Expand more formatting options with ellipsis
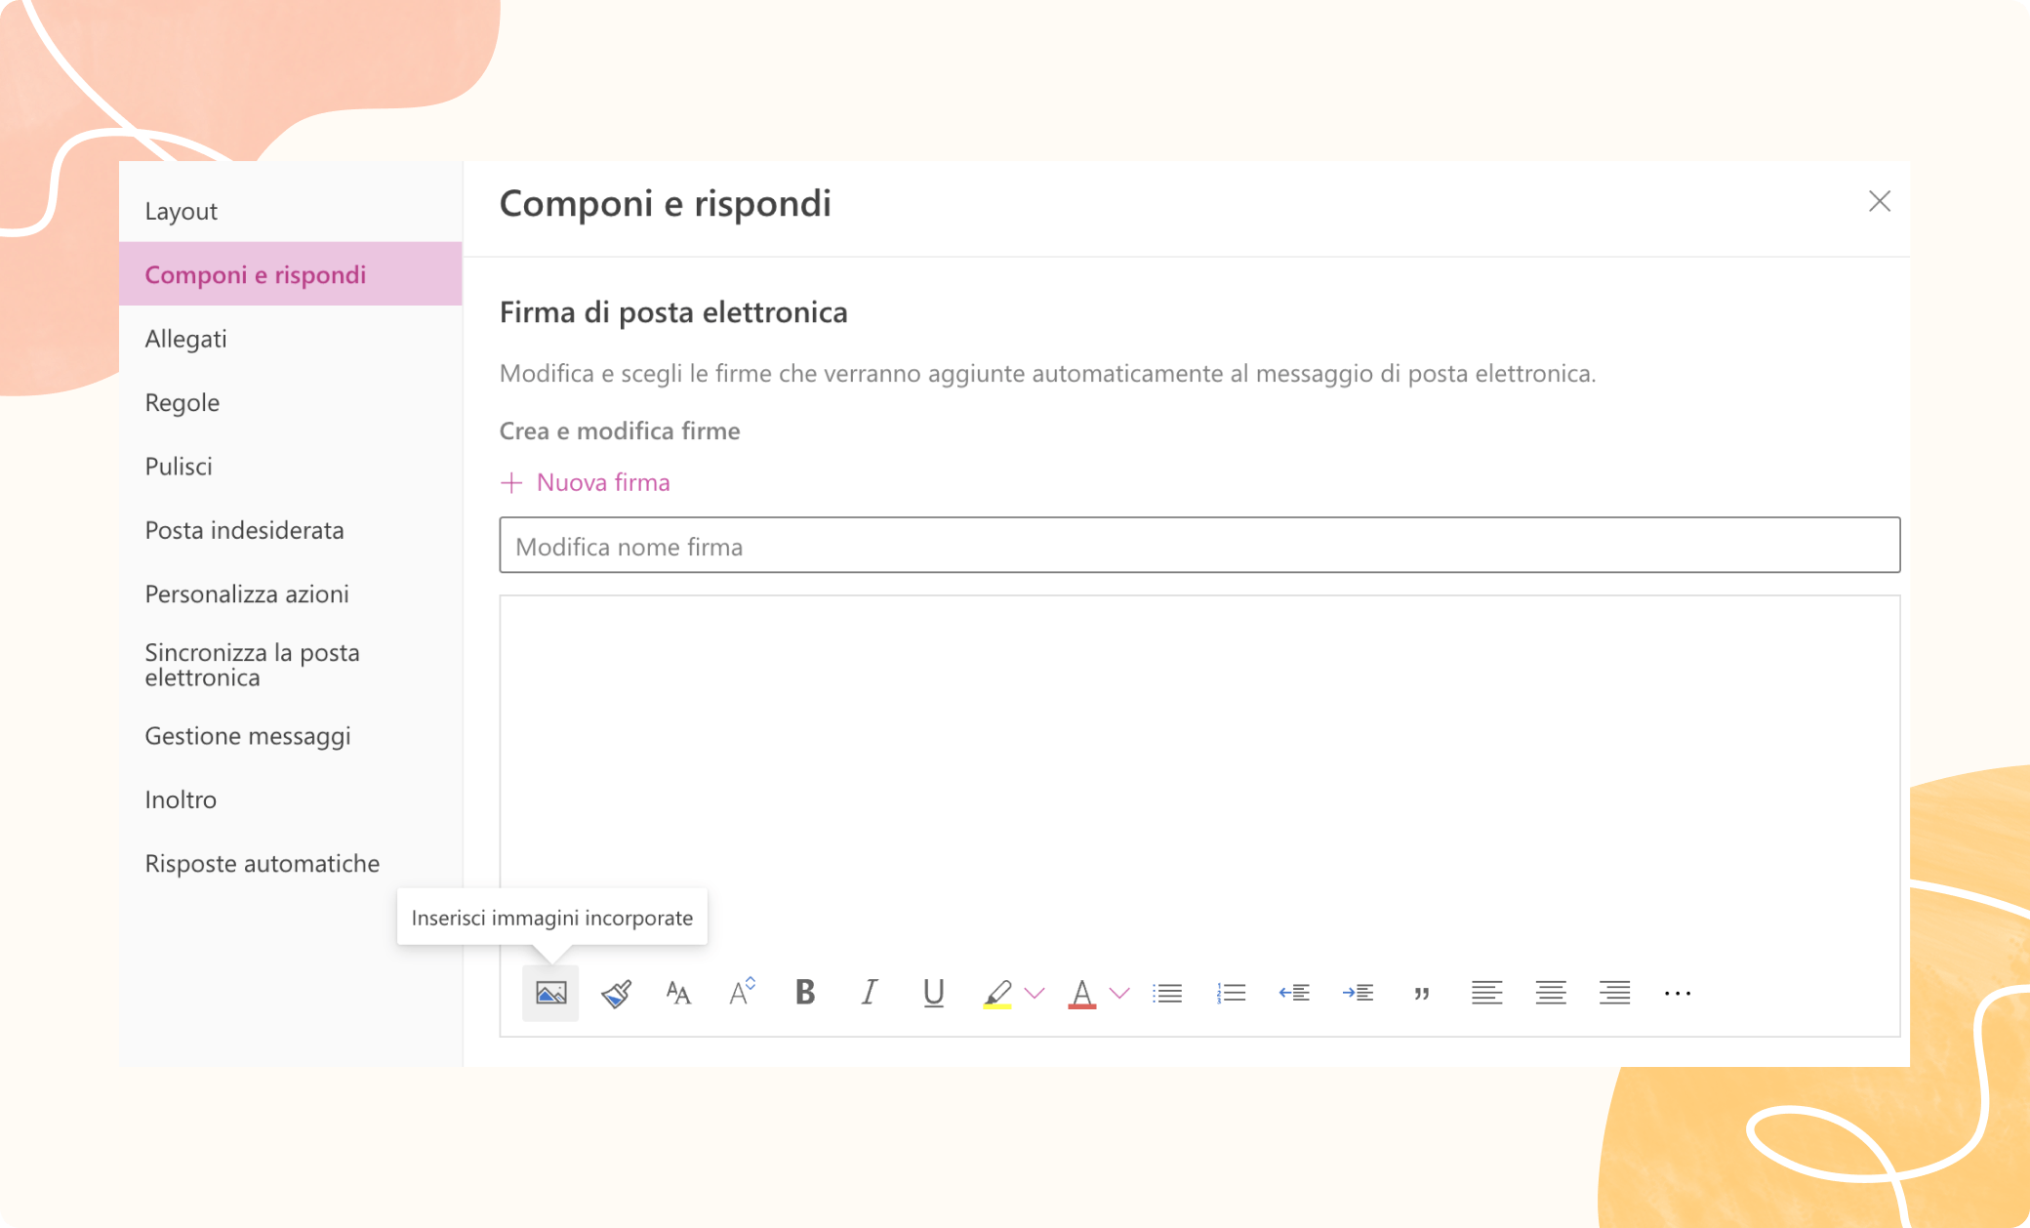Viewport: 2030px width, 1228px height. (1678, 993)
